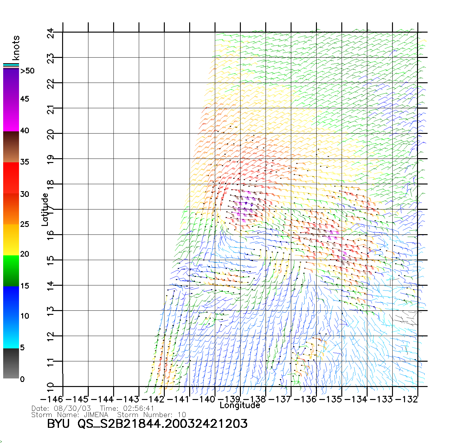Pick the yellow 20-25 knots color band
The height and width of the screenshot is (443, 450).
(11, 240)
